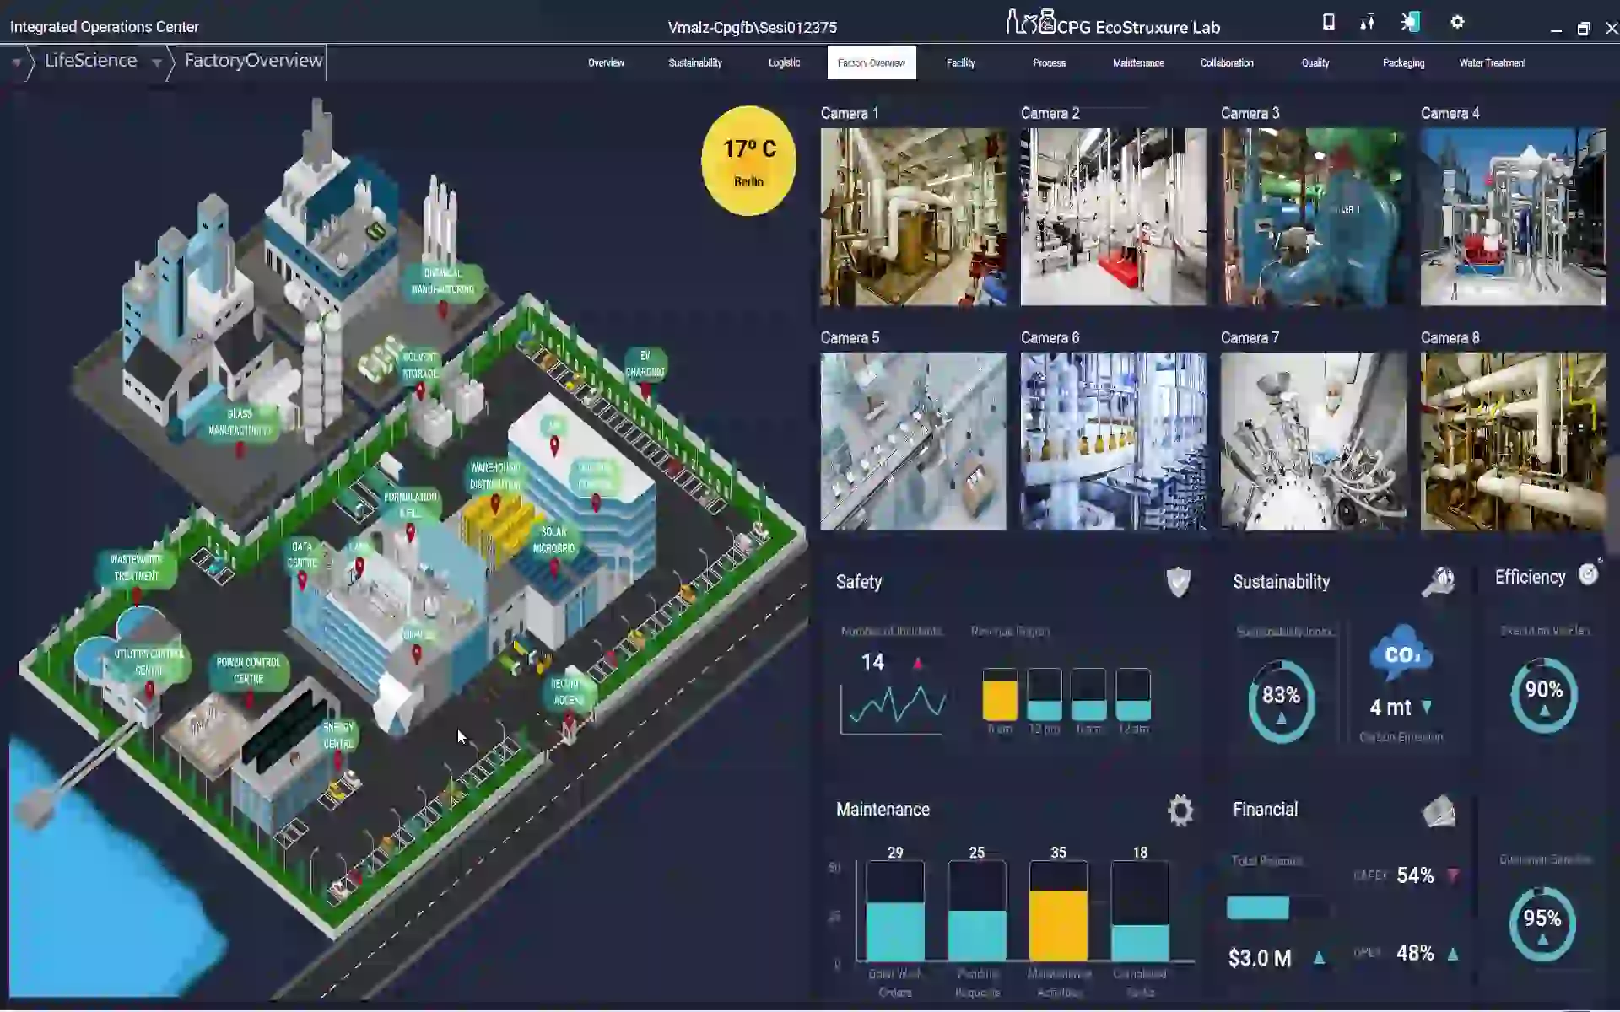Open the Maintenance tab in navigation bar
Image resolution: width=1620 pixels, height=1012 pixels.
(1138, 63)
